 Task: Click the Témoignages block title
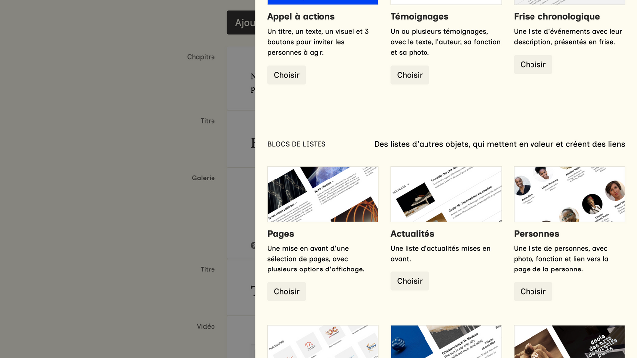(420, 16)
